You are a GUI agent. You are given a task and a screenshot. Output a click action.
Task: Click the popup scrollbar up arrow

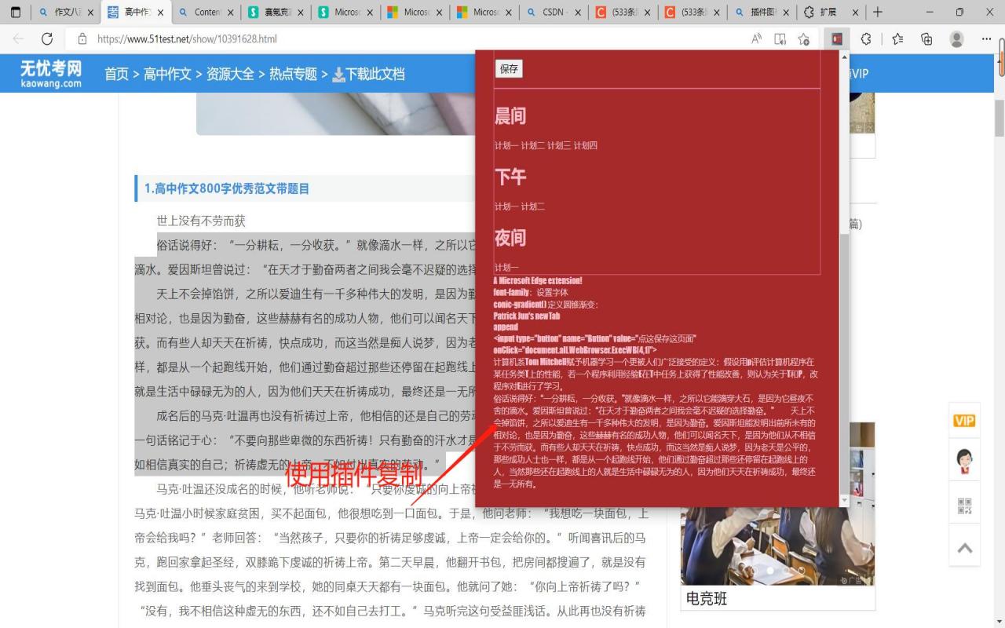[844, 57]
